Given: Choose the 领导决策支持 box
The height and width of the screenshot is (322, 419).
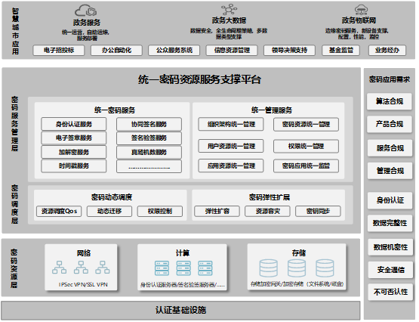Looking at the screenshot, I should [x=289, y=51].
